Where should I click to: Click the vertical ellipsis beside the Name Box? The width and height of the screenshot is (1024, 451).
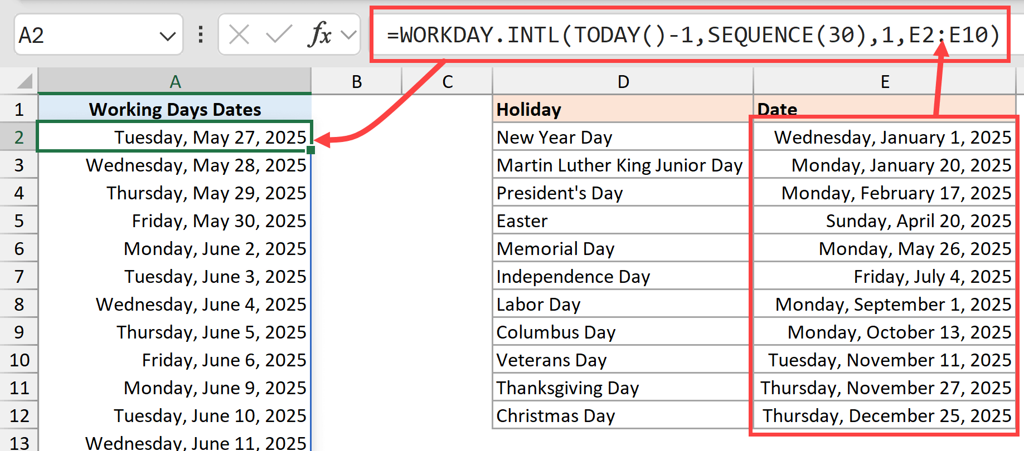(x=200, y=35)
